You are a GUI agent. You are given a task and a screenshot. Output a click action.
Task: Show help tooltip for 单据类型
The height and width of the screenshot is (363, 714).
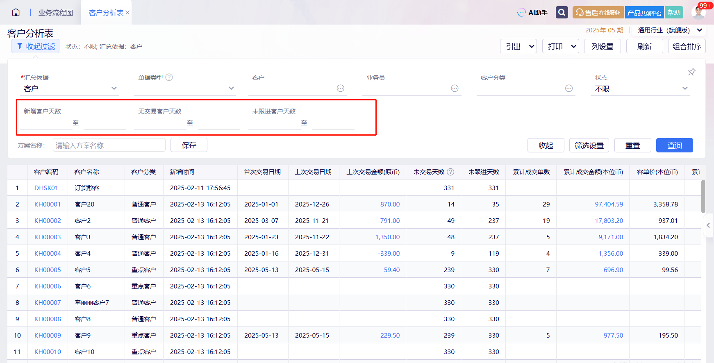(x=169, y=77)
